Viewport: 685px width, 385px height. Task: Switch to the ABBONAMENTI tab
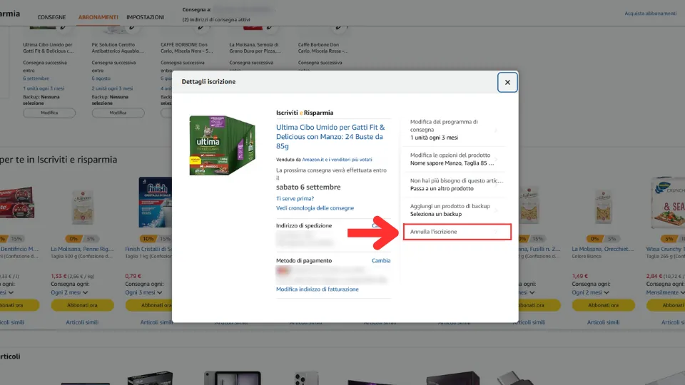[98, 17]
